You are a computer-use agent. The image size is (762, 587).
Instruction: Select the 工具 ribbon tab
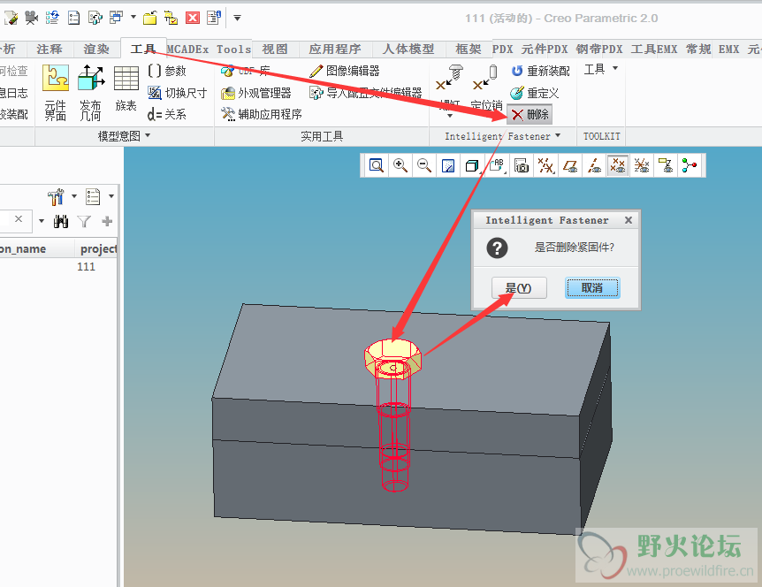[x=143, y=50]
